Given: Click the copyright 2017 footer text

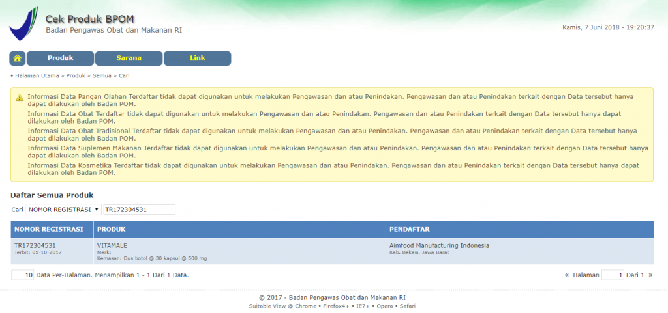Looking at the screenshot, I should click(332, 298).
